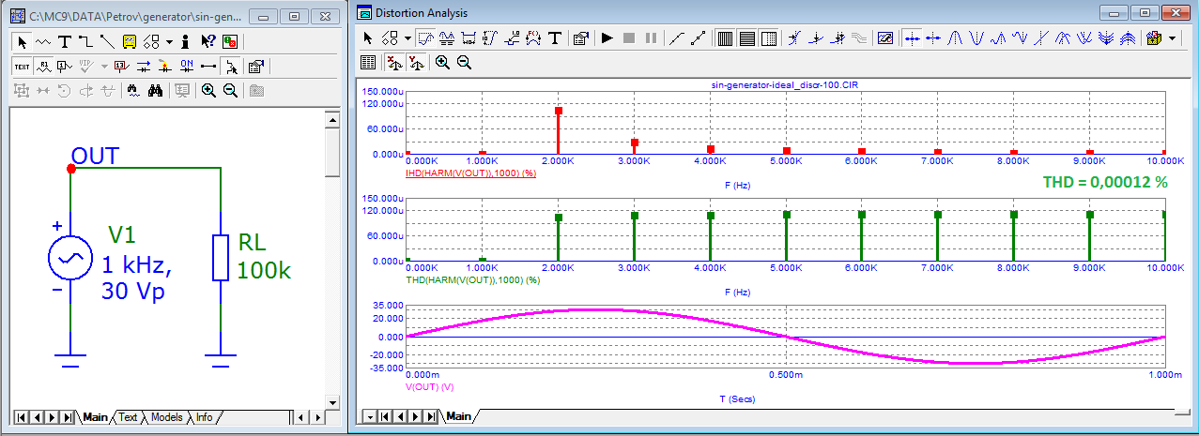Toggle Node Voltages display (13 icon)
The width and height of the screenshot is (1199, 436).
[x=122, y=67]
